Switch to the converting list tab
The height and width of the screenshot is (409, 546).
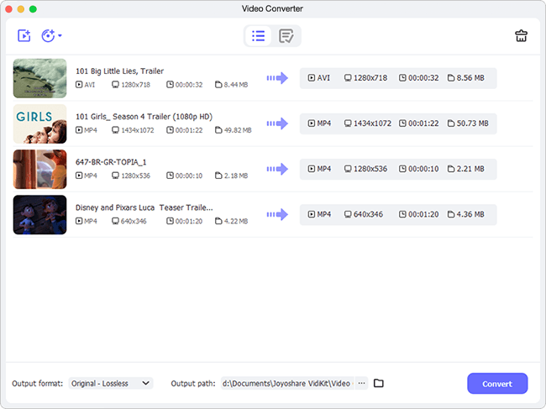click(x=259, y=36)
